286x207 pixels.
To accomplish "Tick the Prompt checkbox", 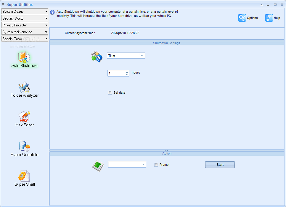I will (x=156, y=165).
